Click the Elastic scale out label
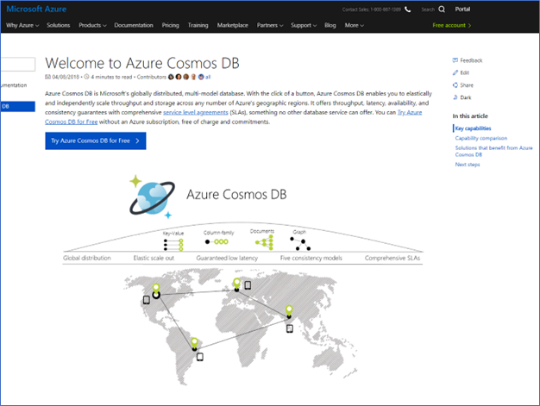Viewport: 540px width, 406px height. point(154,258)
